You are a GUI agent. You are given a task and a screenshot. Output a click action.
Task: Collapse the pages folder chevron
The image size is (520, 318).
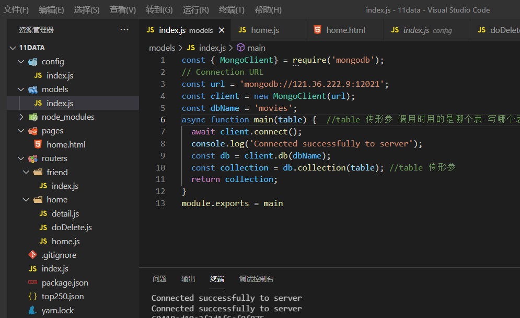pyautogui.click(x=21, y=131)
